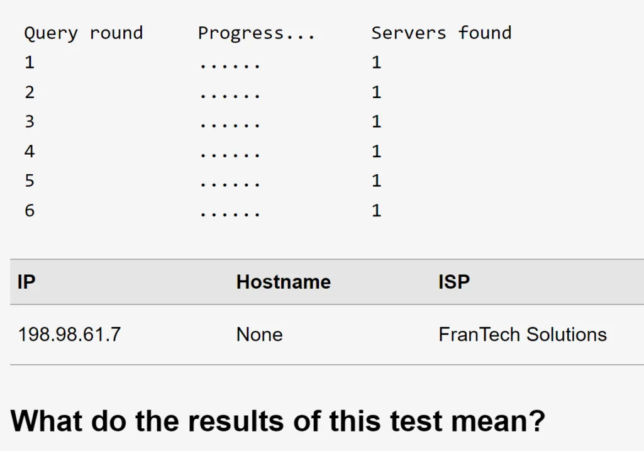This screenshot has height=451, width=644.
Task: Click the Query round header text
Action: [x=84, y=33]
